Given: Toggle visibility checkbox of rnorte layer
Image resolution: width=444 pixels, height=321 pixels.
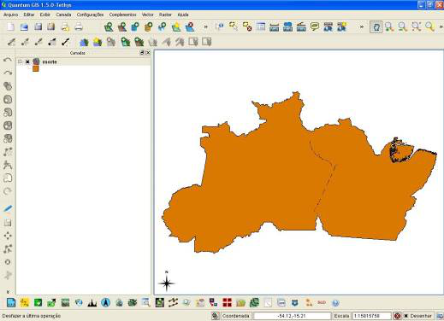Looking at the screenshot, I should coord(27,61).
